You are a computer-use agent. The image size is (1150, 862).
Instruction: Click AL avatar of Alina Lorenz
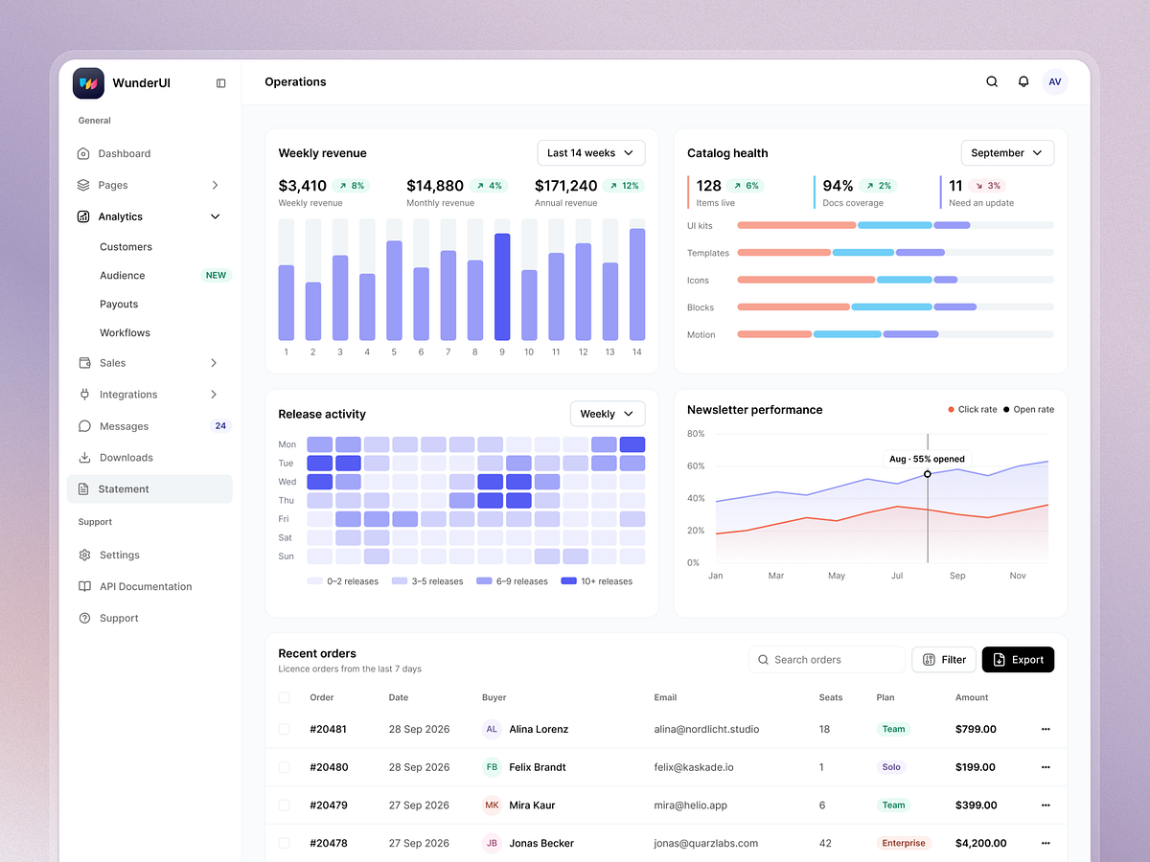[492, 729]
